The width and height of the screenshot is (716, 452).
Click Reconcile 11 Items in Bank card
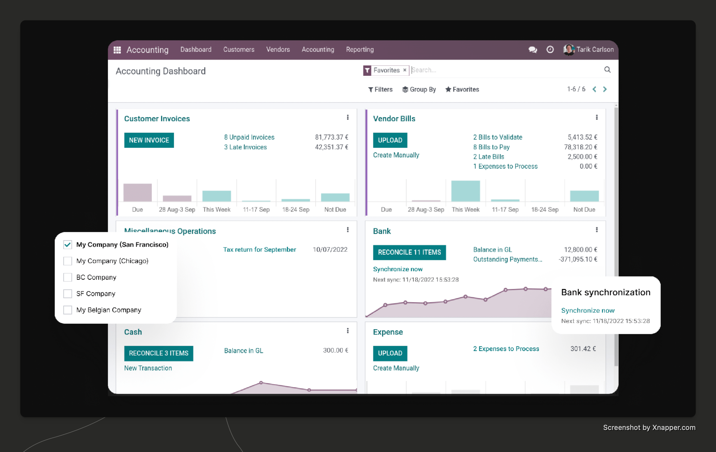[409, 252]
